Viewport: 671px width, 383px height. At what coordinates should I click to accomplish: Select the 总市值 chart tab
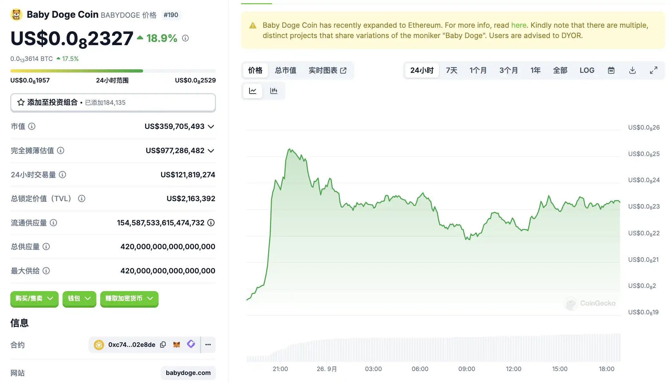[x=286, y=70]
